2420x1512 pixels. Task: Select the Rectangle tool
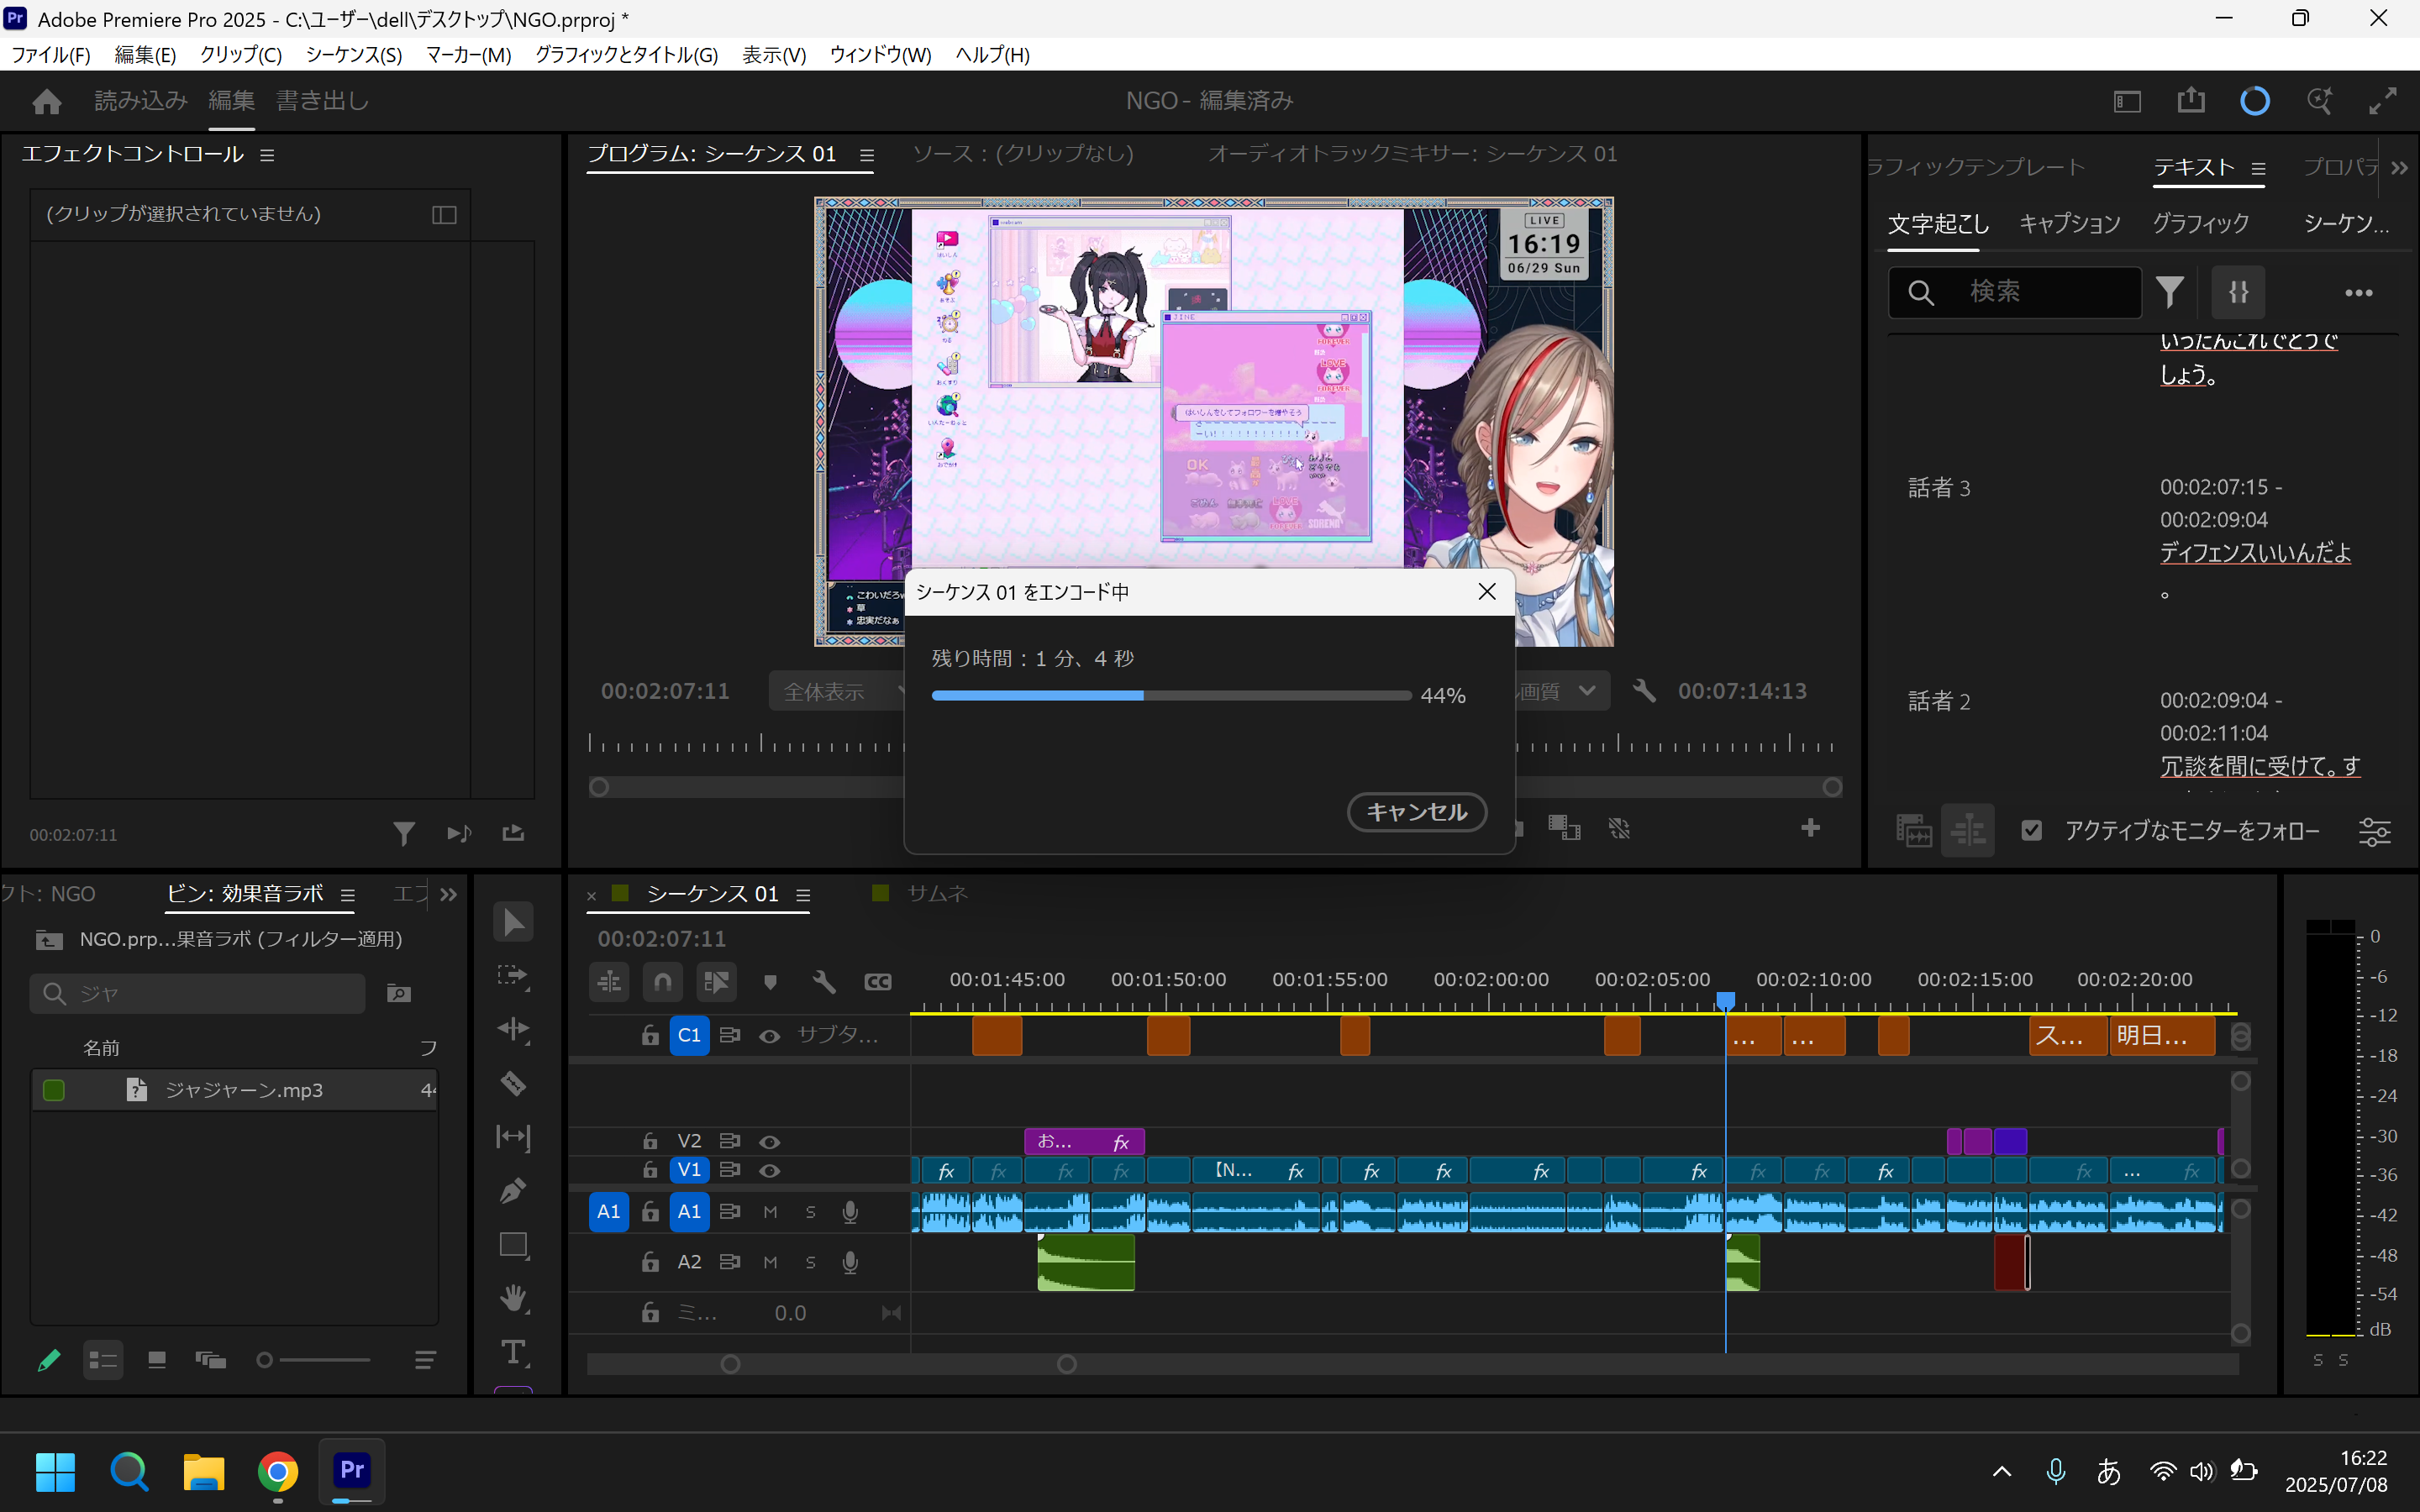point(513,1245)
